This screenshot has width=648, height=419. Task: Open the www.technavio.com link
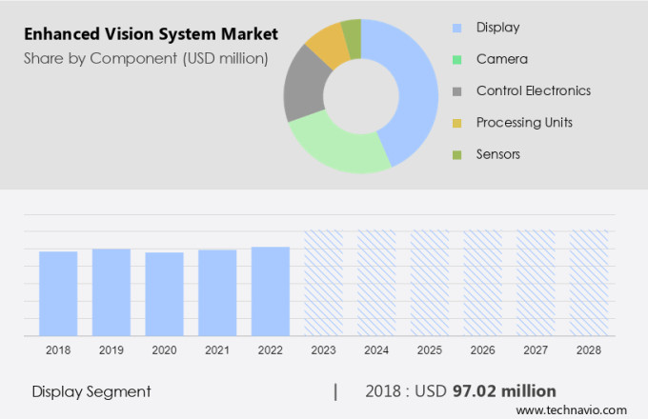click(x=576, y=409)
